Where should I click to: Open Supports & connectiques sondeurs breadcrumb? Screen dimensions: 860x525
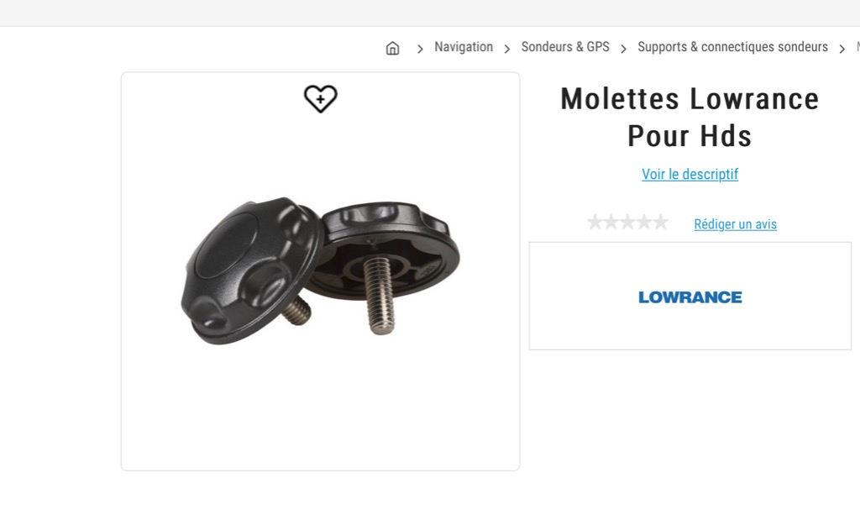coord(732,47)
